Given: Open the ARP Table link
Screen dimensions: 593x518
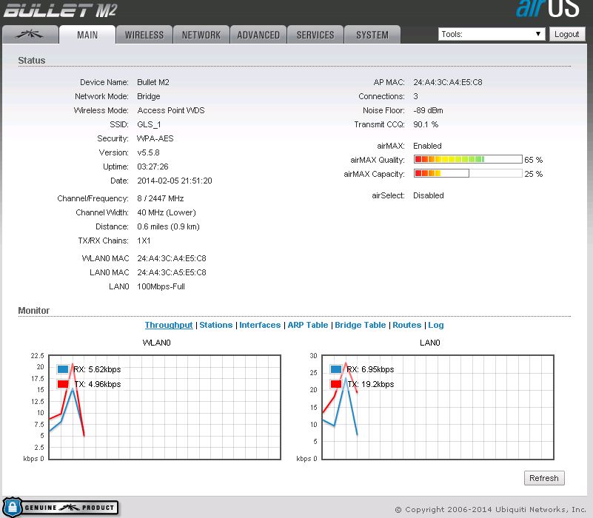Looking at the screenshot, I should pyautogui.click(x=308, y=325).
